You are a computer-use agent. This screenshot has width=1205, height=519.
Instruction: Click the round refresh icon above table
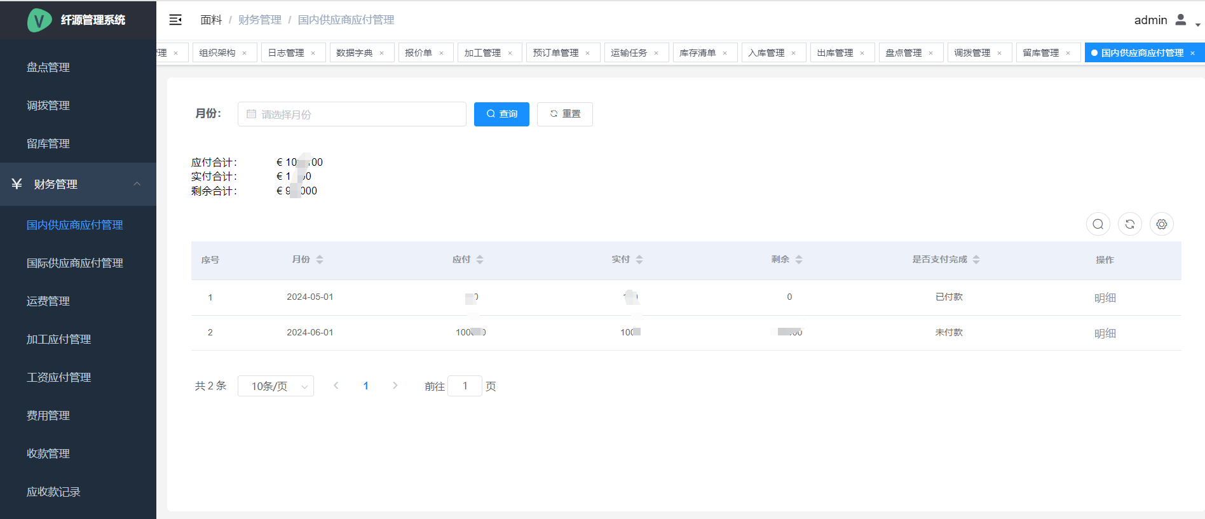click(1129, 224)
